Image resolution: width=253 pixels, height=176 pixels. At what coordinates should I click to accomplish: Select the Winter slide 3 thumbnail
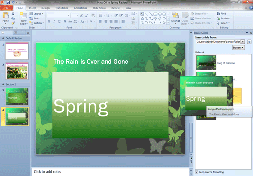pyautogui.click(x=17, y=97)
